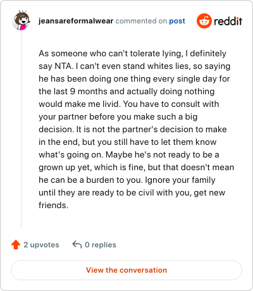Click the final word "friends." in comment

pos(53,205)
